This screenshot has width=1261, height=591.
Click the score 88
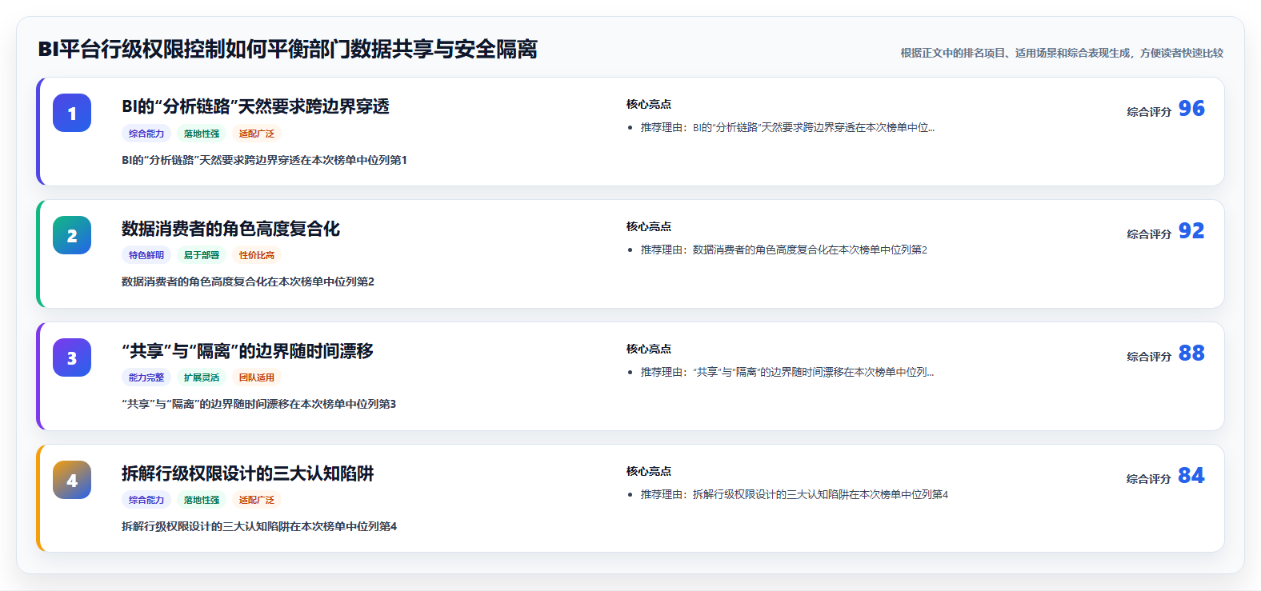(1191, 353)
